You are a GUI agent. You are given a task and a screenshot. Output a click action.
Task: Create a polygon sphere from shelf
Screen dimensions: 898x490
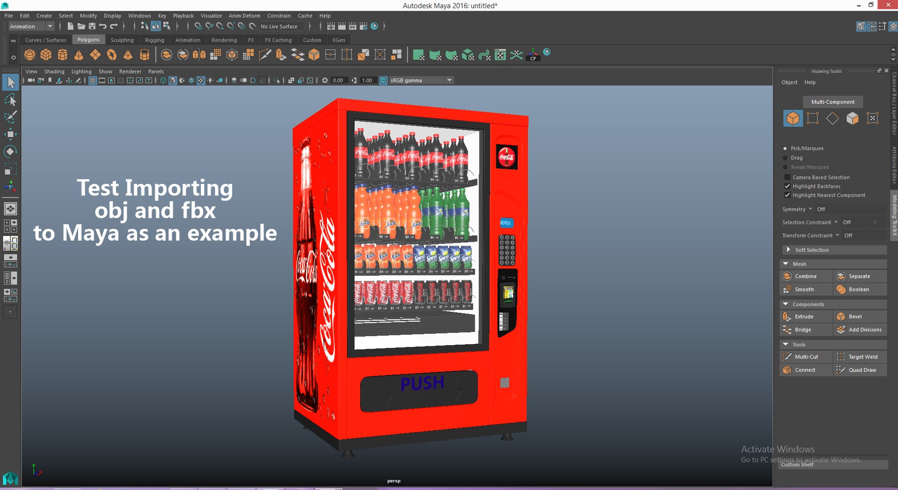pos(30,55)
